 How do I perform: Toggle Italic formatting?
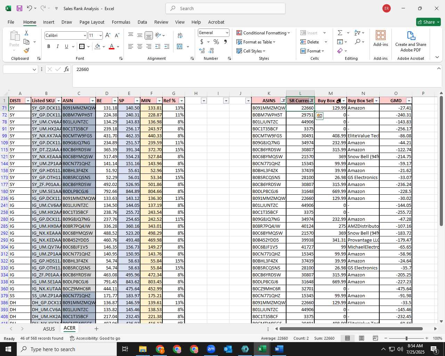click(x=58, y=46)
